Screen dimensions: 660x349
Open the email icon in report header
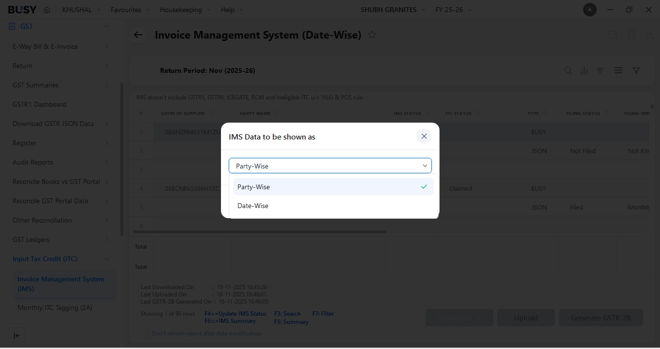613,35
